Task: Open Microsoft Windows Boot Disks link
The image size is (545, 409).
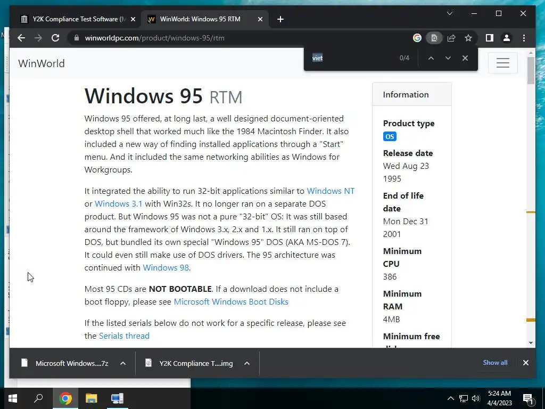Action: [231, 302]
